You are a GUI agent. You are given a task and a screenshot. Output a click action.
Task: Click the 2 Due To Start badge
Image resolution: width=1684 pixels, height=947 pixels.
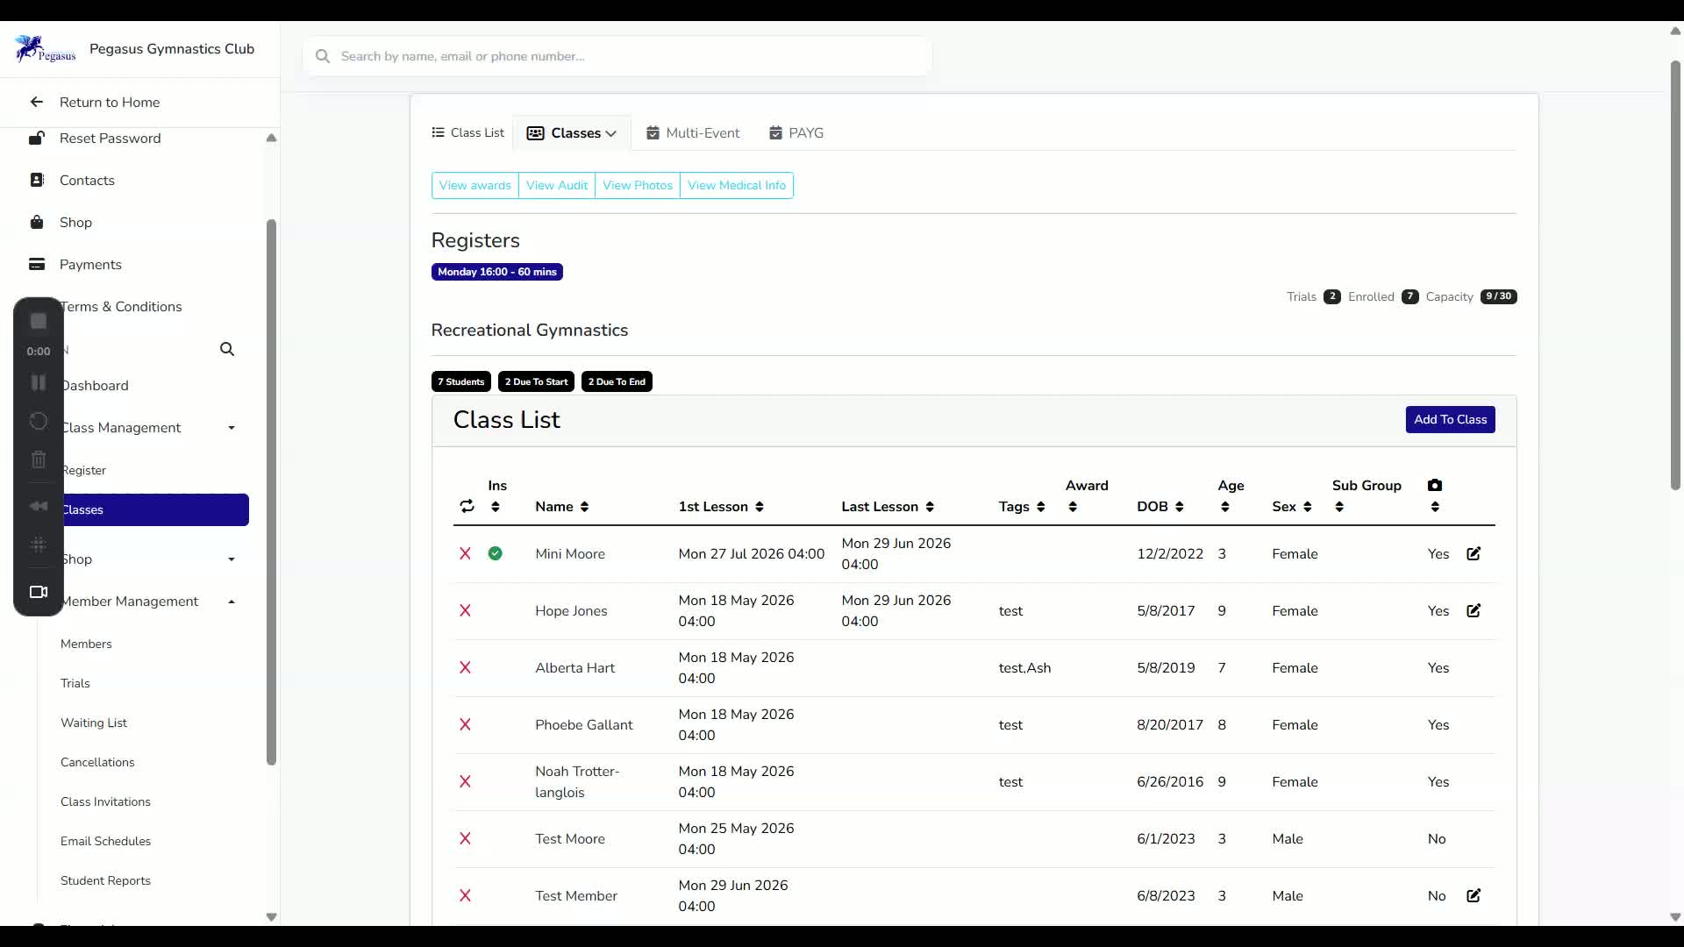536,381
